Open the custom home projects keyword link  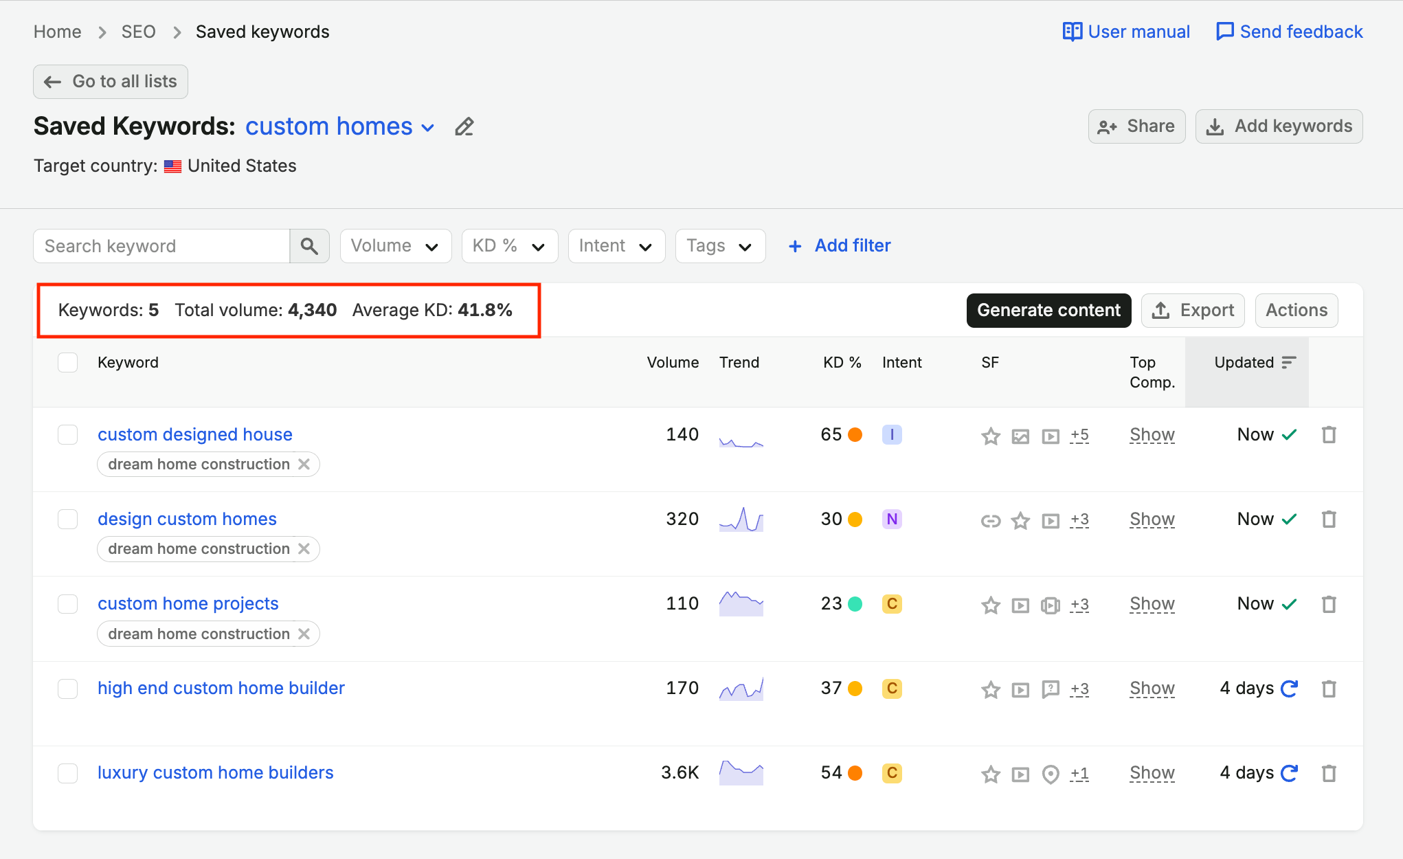pos(188,603)
